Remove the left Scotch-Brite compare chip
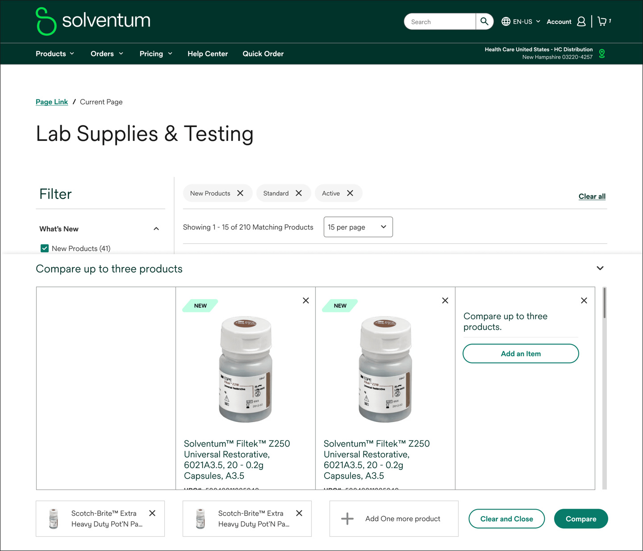Screen dimensions: 643x551 click(x=152, y=513)
